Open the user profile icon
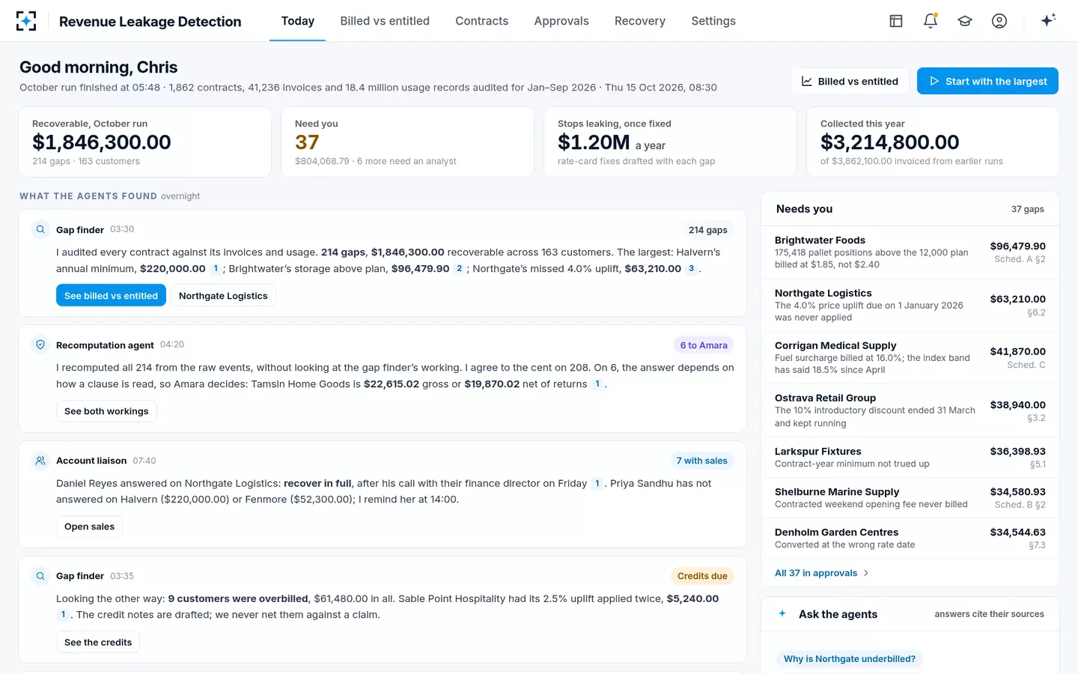This screenshot has width=1078, height=674. point(999,21)
